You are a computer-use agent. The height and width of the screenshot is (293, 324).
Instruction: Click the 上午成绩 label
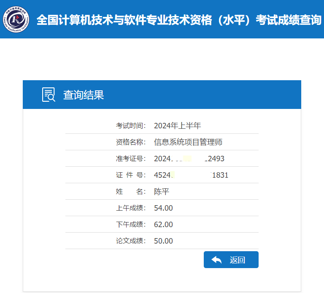point(130,208)
